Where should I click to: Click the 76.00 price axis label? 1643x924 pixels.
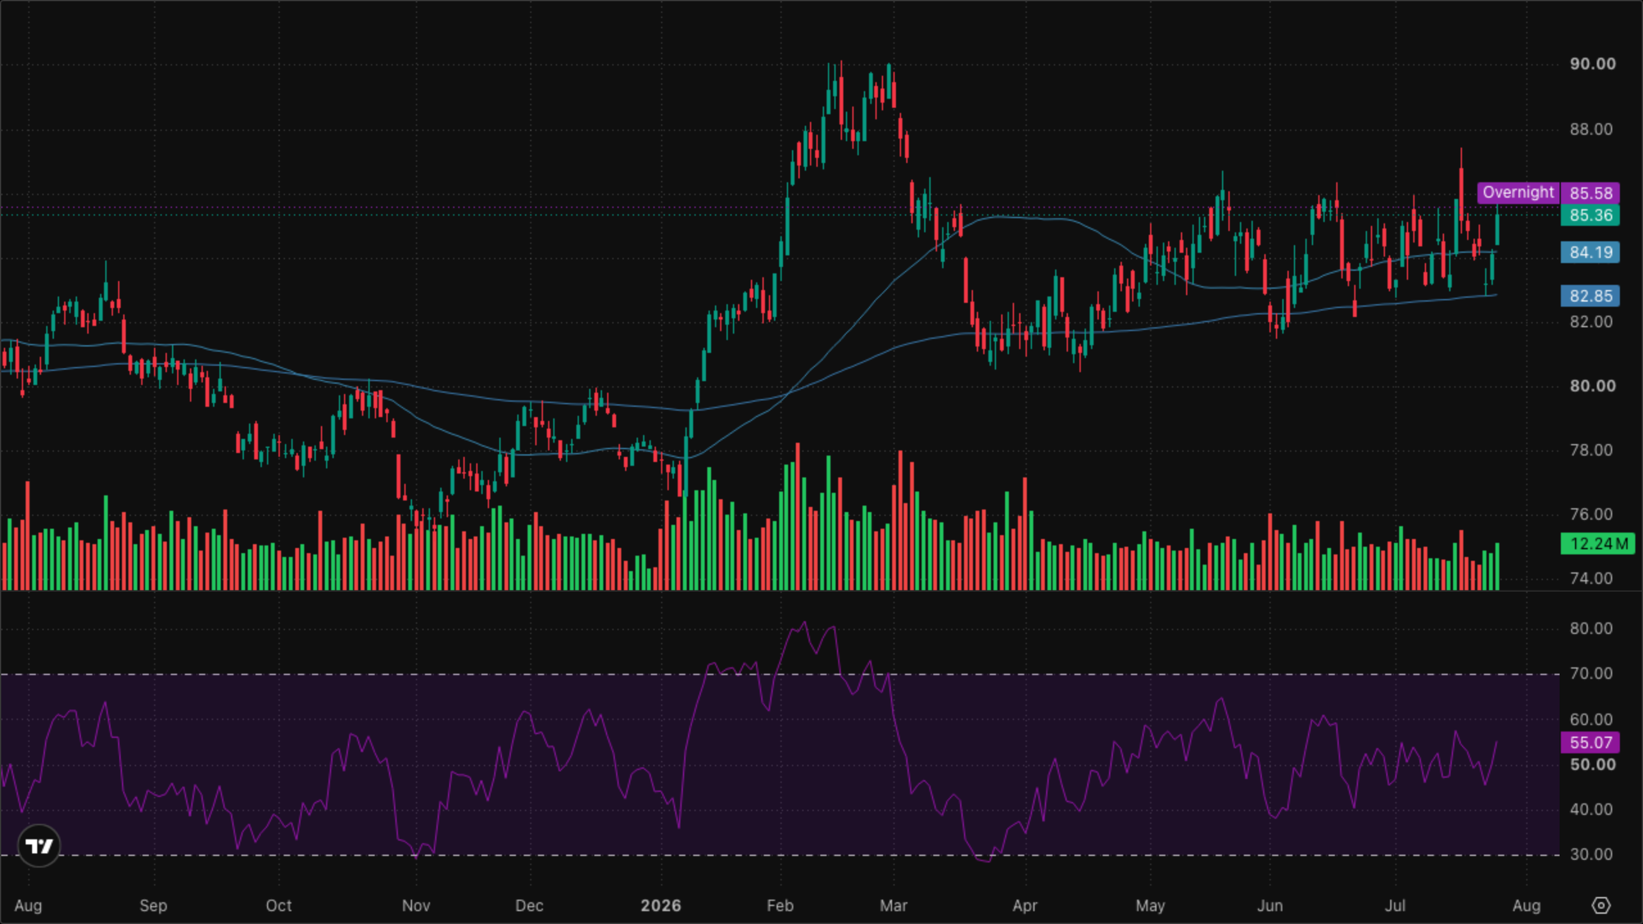[1591, 515]
